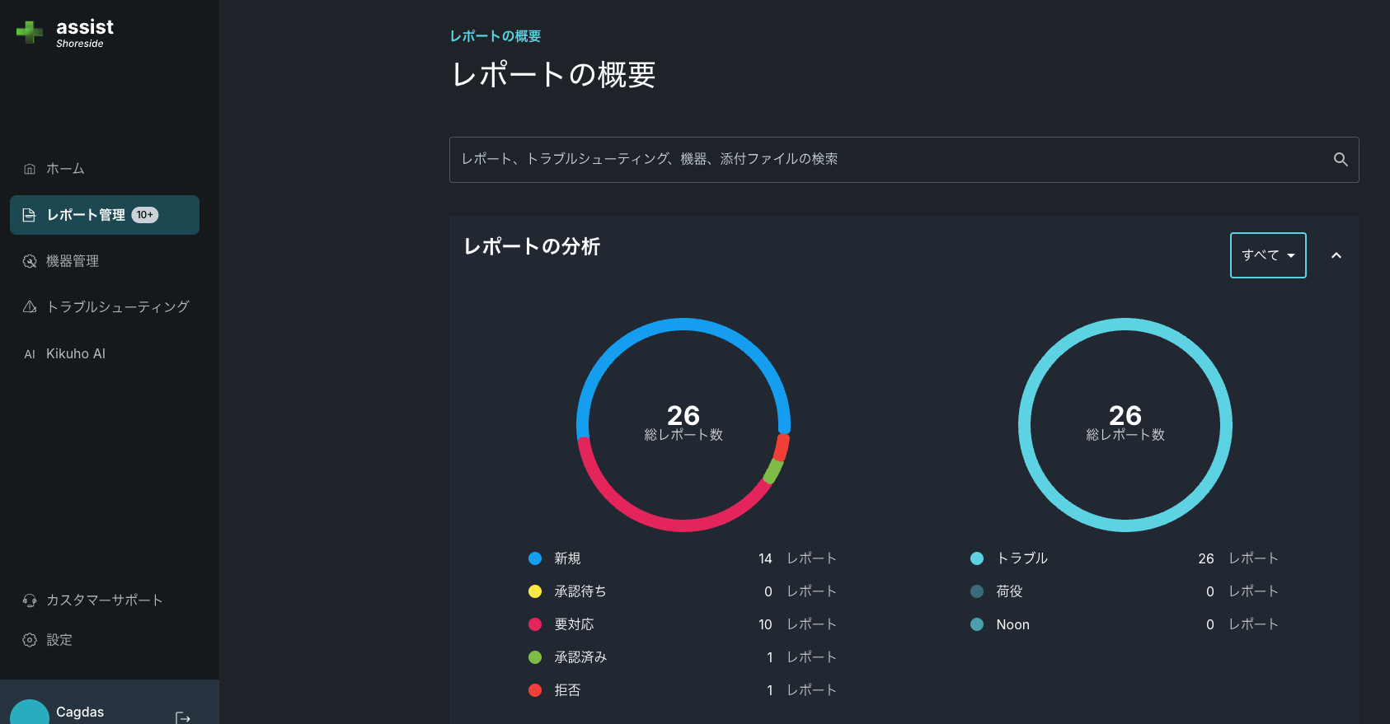
Task: Click the 10+ badge on レポート管理
Action: click(x=145, y=215)
